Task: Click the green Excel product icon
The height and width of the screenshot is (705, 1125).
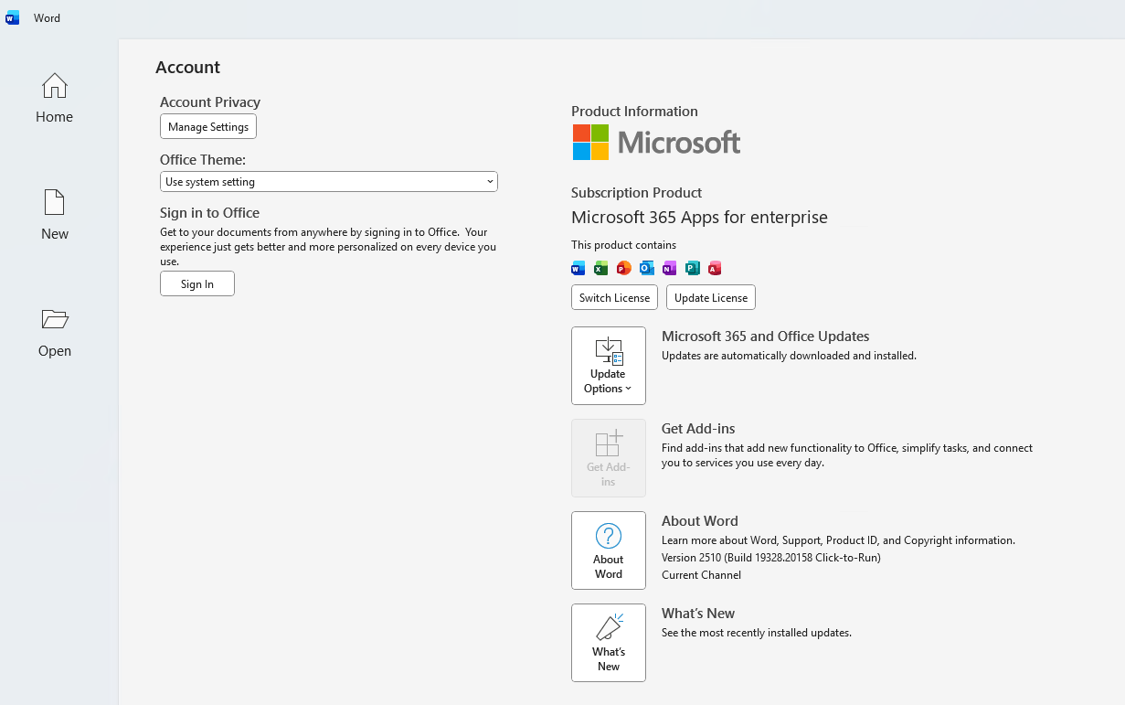Action: (x=600, y=268)
